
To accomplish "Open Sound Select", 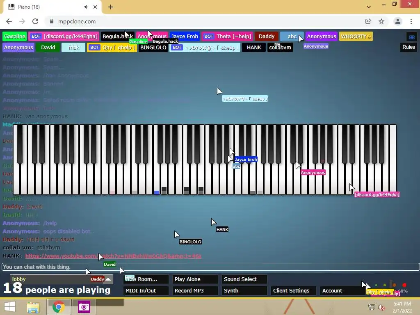I will pyautogui.click(x=244, y=279).
